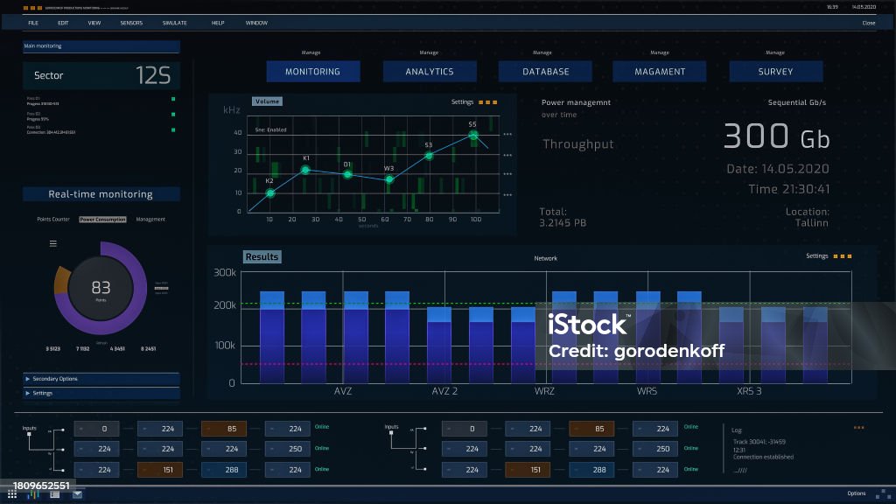The height and width of the screenshot is (504, 896).
Task: Open the table list icon in bottom taskbar
Action: [x=55, y=494]
